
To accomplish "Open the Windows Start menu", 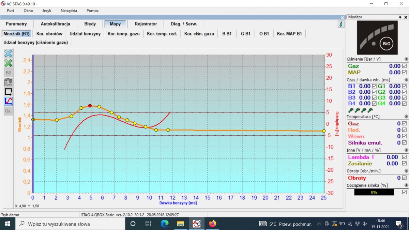I will point(8,224).
